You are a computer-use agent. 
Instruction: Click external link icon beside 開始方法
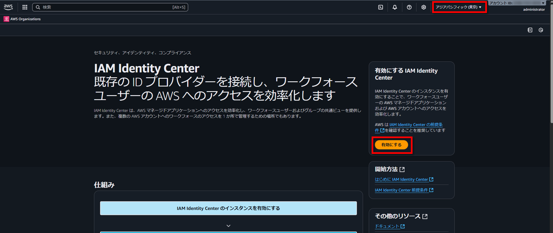tap(402, 169)
